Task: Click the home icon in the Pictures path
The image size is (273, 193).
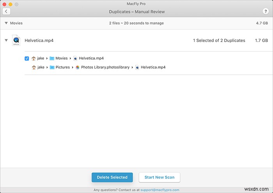Action: point(34,67)
